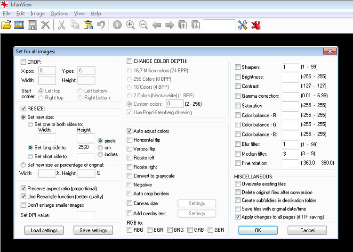Enable Horizontal flip checkbox
353x252 pixels.
pyautogui.click(x=129, y=140)
